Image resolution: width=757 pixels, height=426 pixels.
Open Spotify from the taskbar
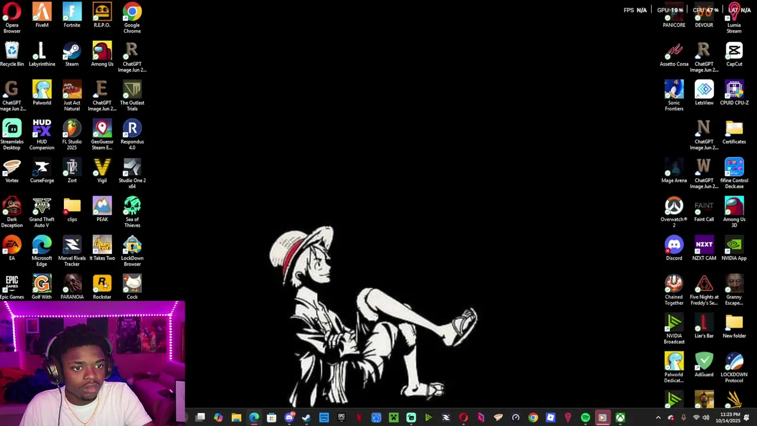pos(585,418)
